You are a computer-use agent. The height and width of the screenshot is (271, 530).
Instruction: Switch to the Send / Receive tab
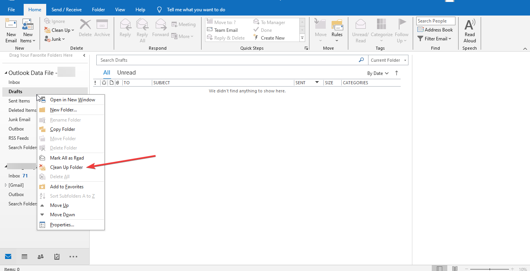(66, 9)
